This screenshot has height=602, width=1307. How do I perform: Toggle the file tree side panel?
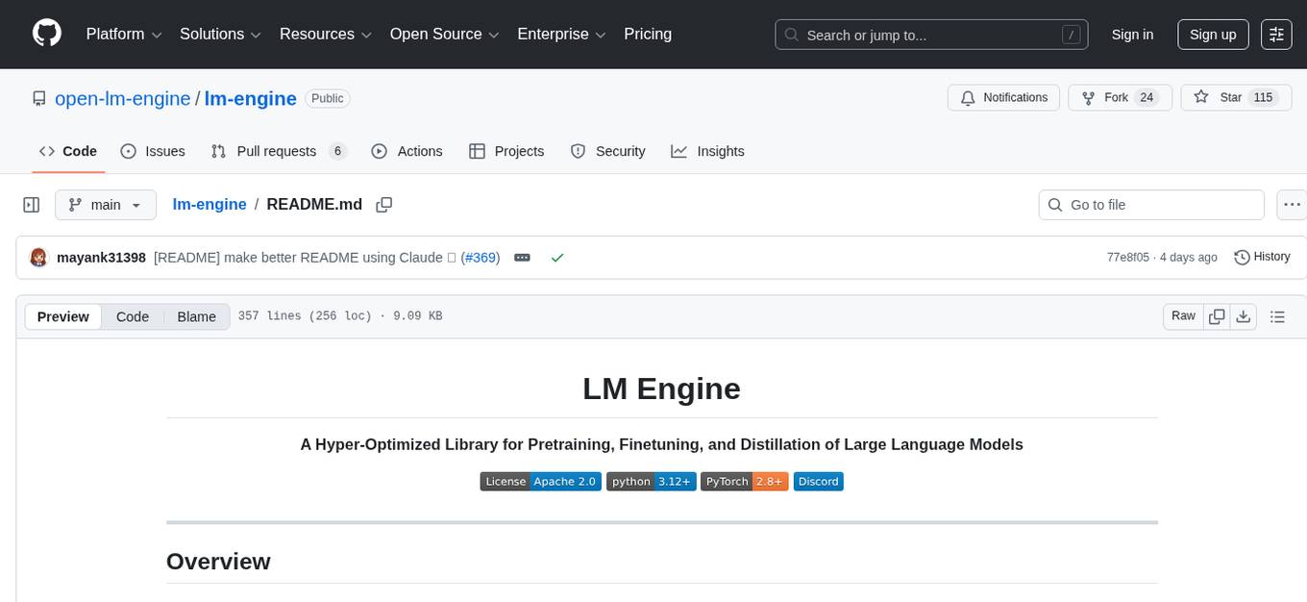(31, 204)
